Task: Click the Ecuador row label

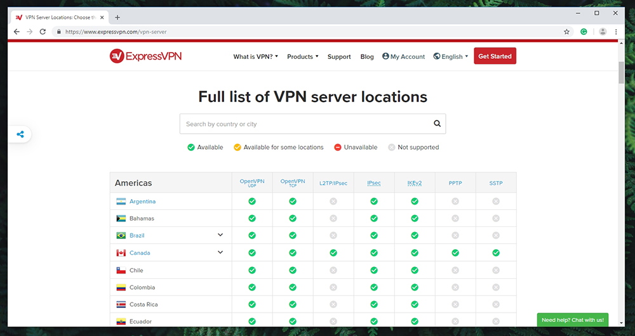Action: (140, 321)
